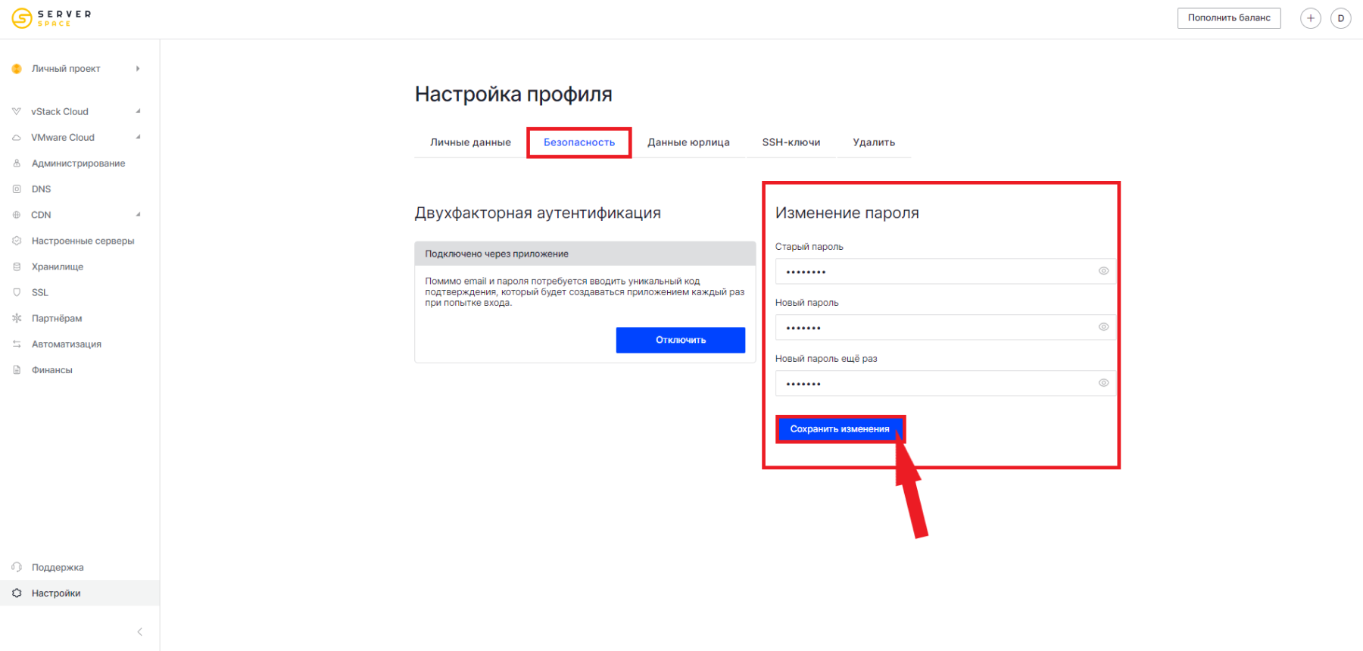Collapse the sidebar with the chevron
The width and height of the screenshot is (1363, 651).
tap(139, 631)
